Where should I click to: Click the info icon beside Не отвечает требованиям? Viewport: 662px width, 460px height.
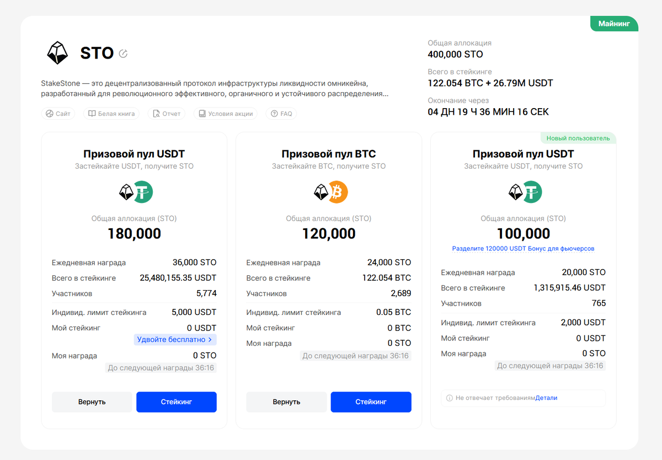pos(450,398)
